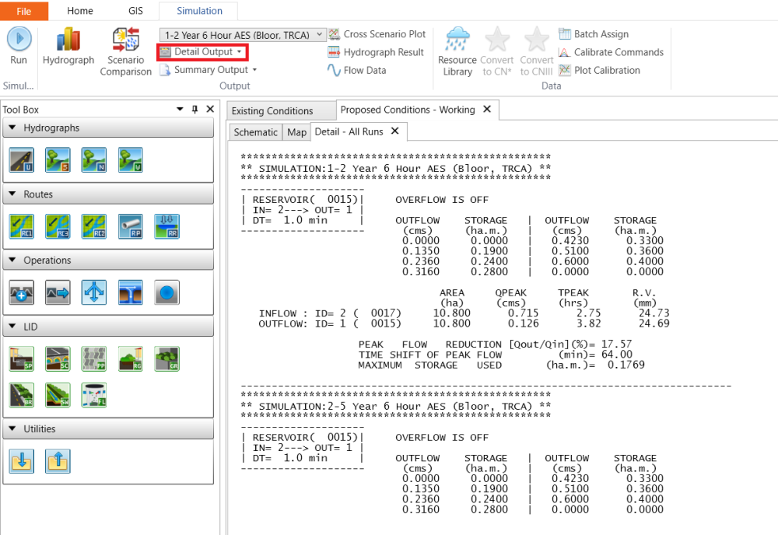Select the shift hydrograph operation icon
This screenshot has height=535, width=778.
(58, 292)
